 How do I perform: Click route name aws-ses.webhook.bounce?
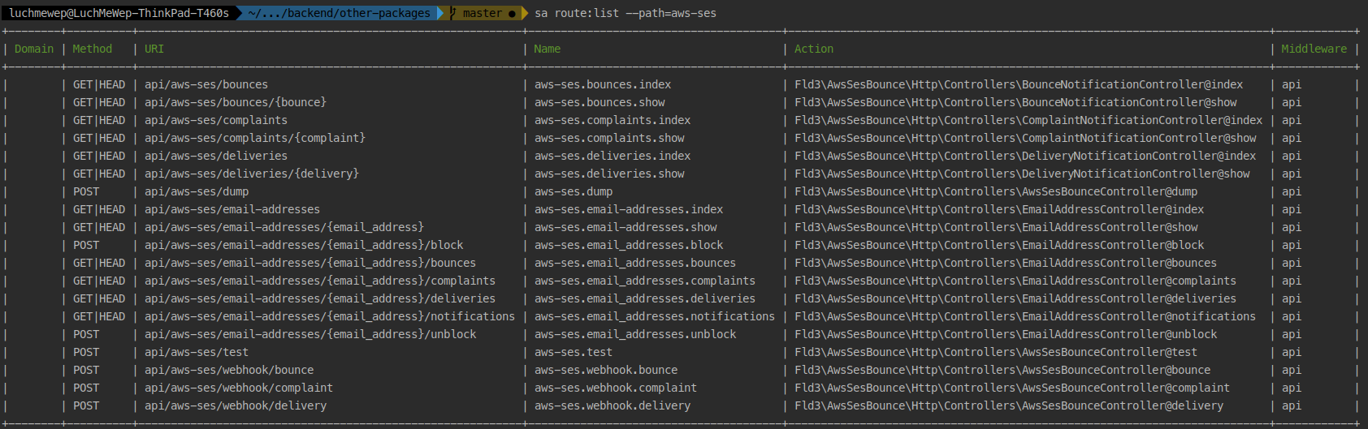pyautogui.click(x=606, y=370)
